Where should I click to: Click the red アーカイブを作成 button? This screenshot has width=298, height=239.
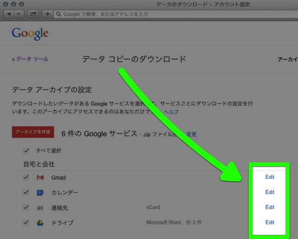(x=33, y=132)
